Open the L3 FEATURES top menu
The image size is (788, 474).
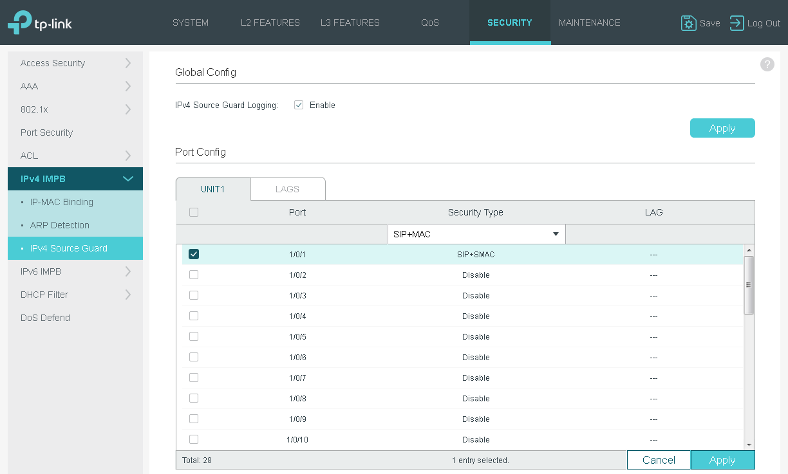click(350, 23)
